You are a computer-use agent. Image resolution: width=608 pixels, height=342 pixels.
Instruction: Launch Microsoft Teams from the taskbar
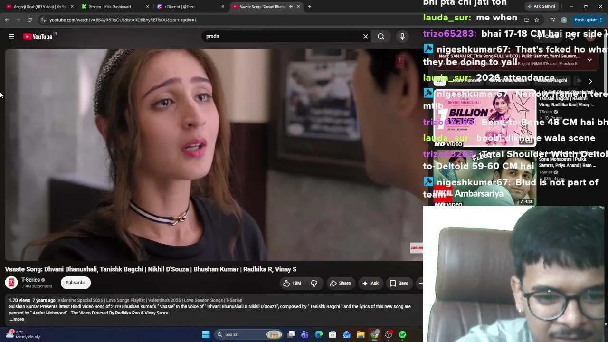(305, 334)
